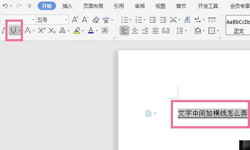Click the text effects outlined A icon
Image resolution: width=250 pixels, height=150 pixels.
(x=62, y=30)
